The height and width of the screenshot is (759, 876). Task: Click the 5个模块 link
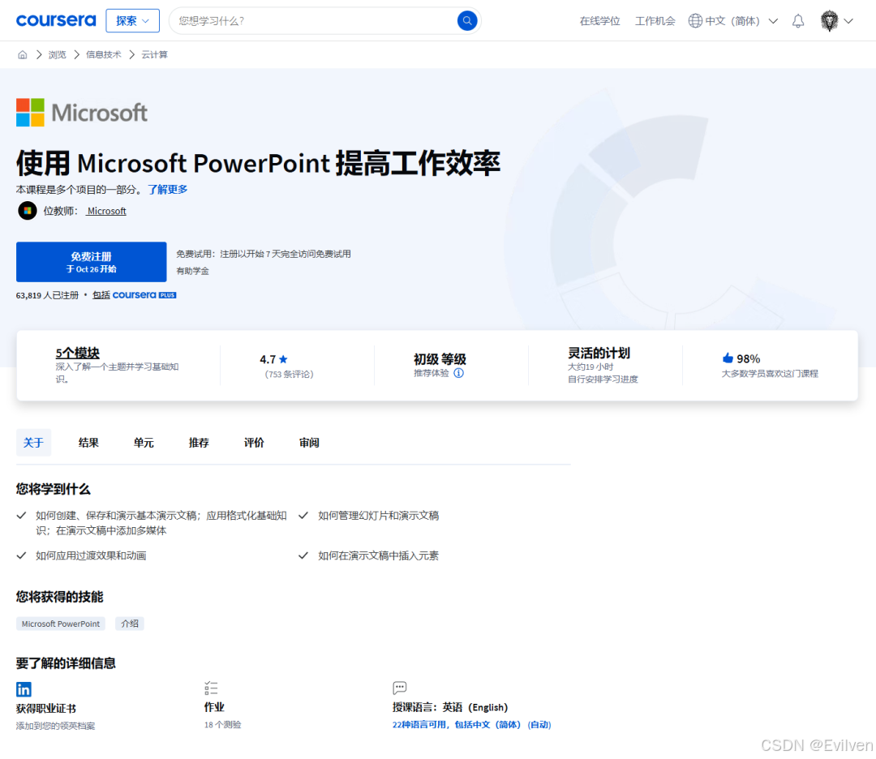[78, 353]
